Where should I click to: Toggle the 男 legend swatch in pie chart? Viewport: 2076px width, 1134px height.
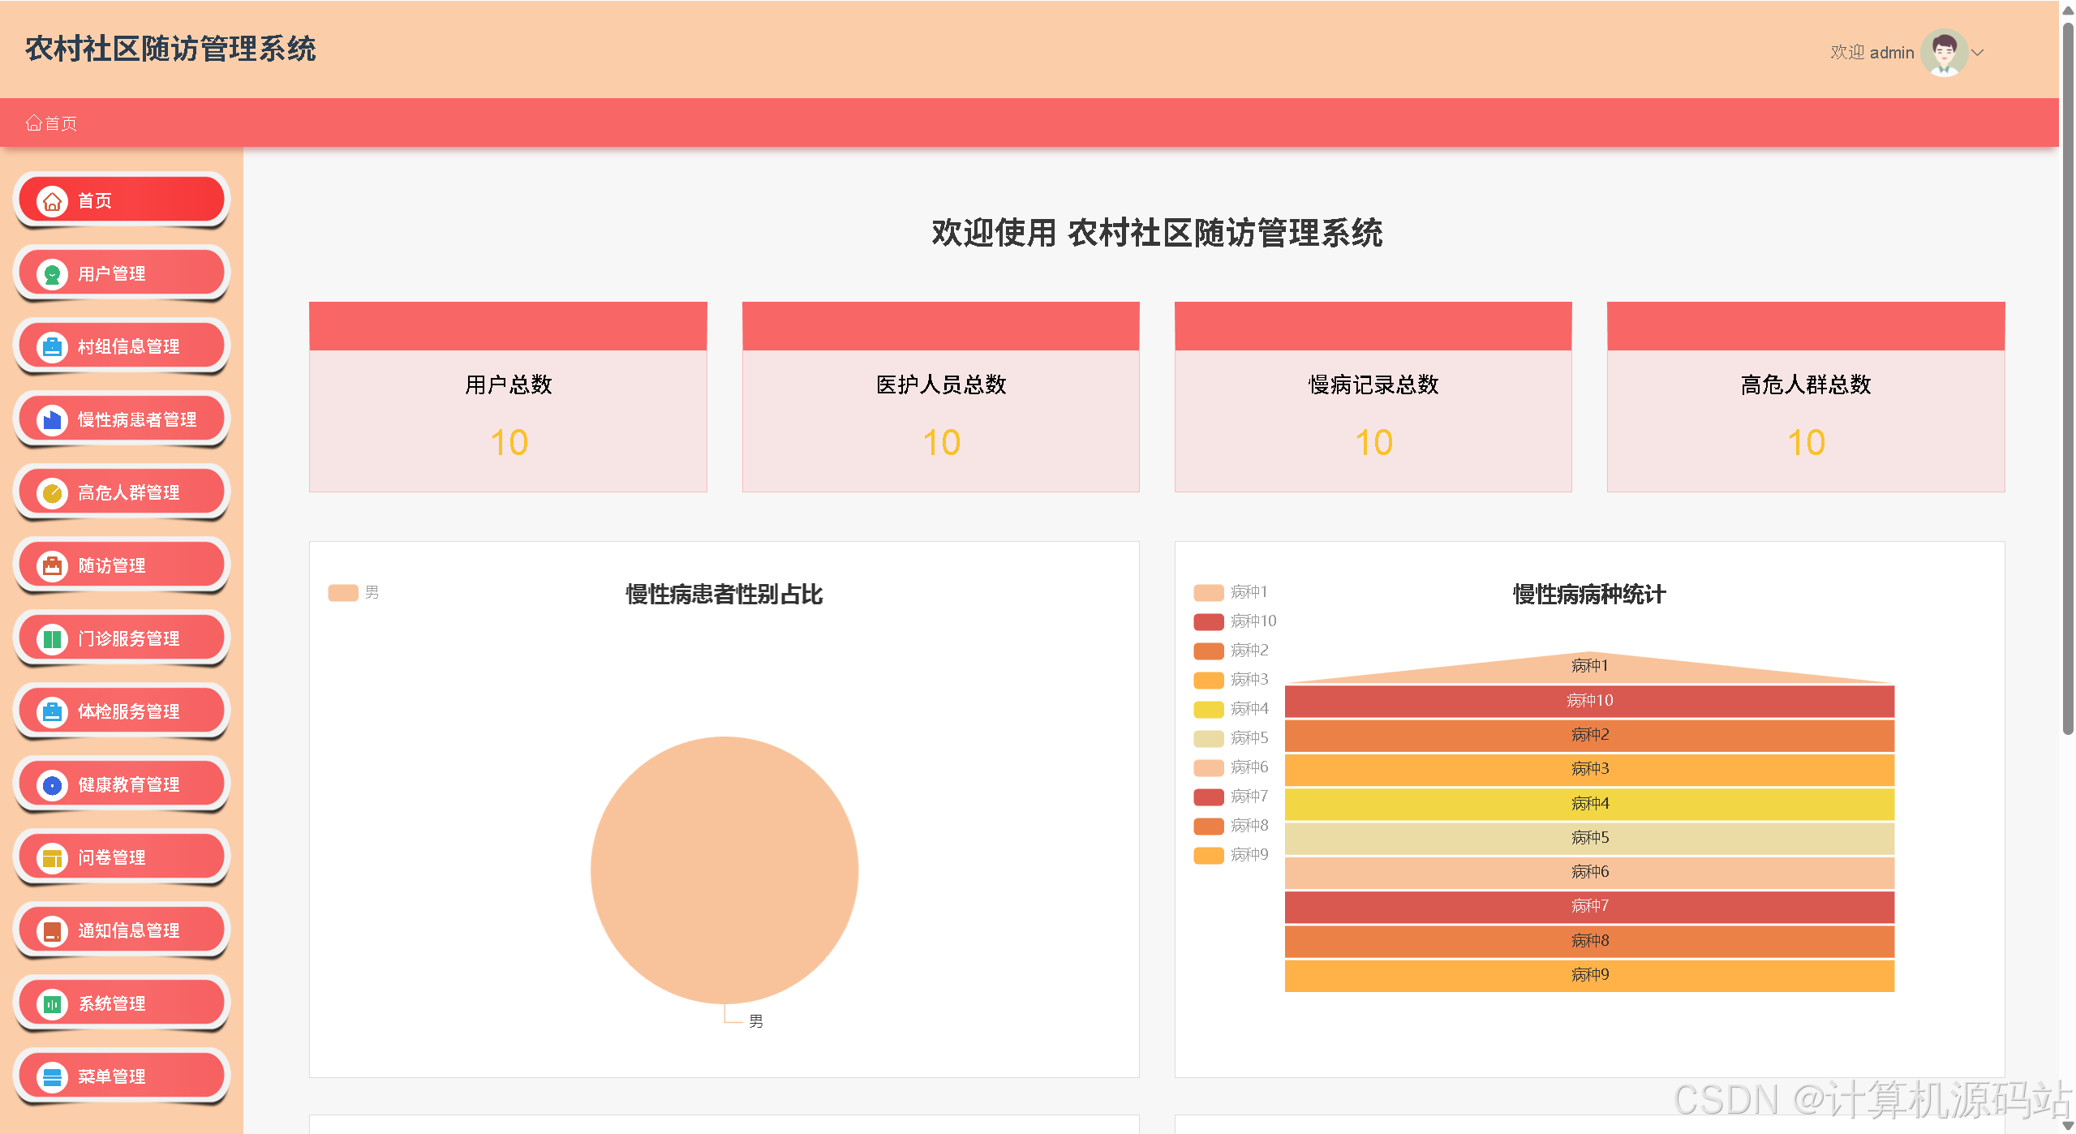[343, 593]
